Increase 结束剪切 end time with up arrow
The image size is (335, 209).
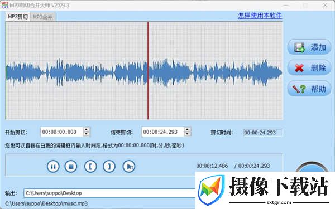click(x=188, y=129)
